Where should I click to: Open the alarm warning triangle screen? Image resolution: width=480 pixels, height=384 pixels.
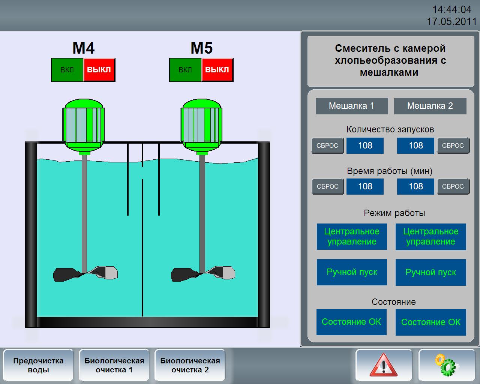383,365
